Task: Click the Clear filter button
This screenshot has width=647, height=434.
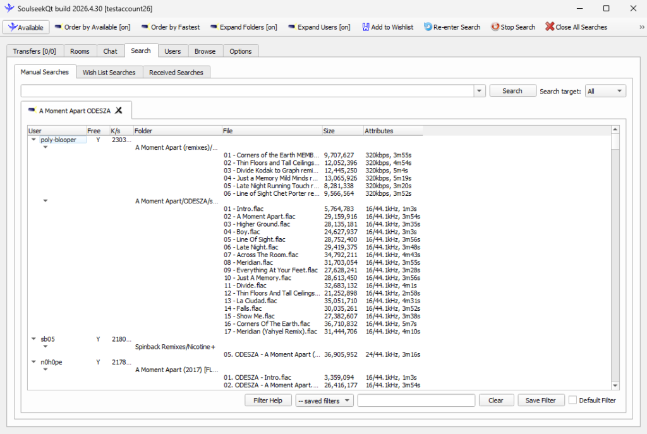Action: (496, 401)
